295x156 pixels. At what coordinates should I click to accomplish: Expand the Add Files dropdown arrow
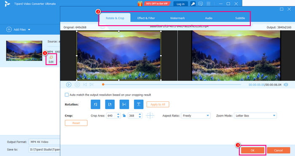29,30
